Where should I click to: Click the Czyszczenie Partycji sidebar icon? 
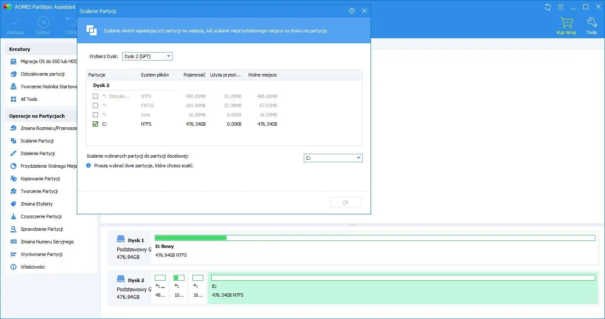click(x=13, y=216)
